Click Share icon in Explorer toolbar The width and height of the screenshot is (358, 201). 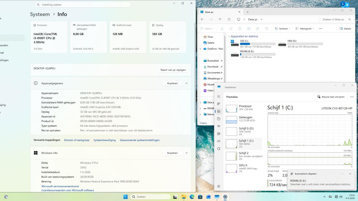[x=258, y=28]
